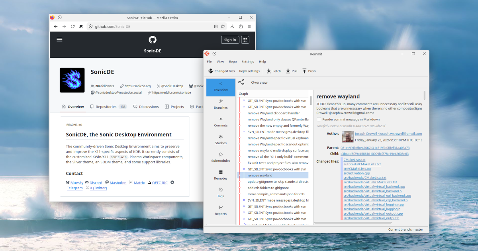Open Kommit File menu

[x=210, y=62]
